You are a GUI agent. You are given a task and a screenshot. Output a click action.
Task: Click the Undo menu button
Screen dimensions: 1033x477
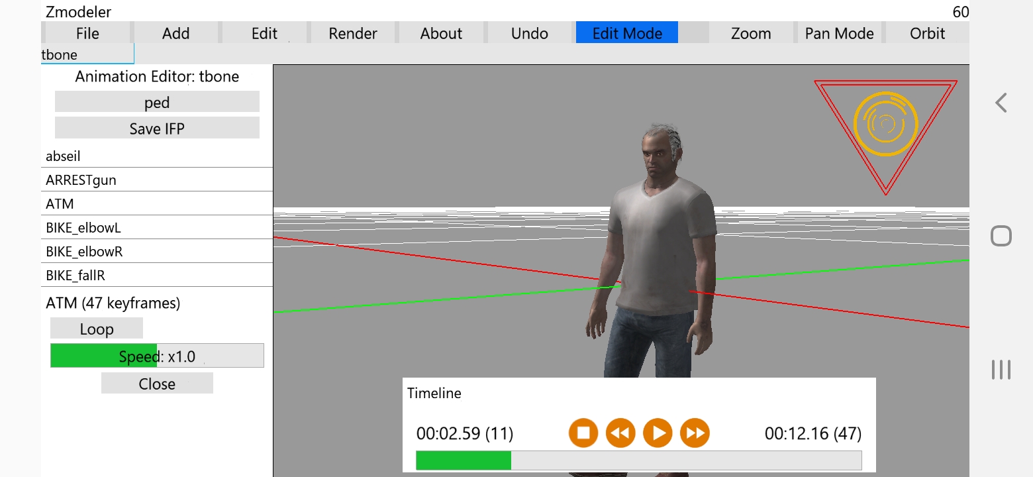(x=530, y=33)
